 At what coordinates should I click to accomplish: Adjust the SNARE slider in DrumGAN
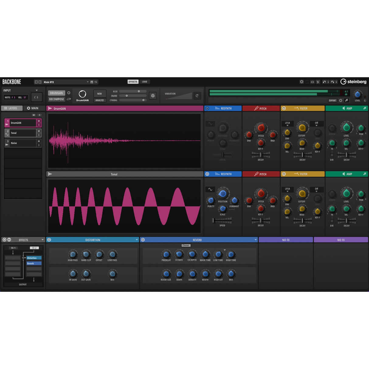pos(127,95)
